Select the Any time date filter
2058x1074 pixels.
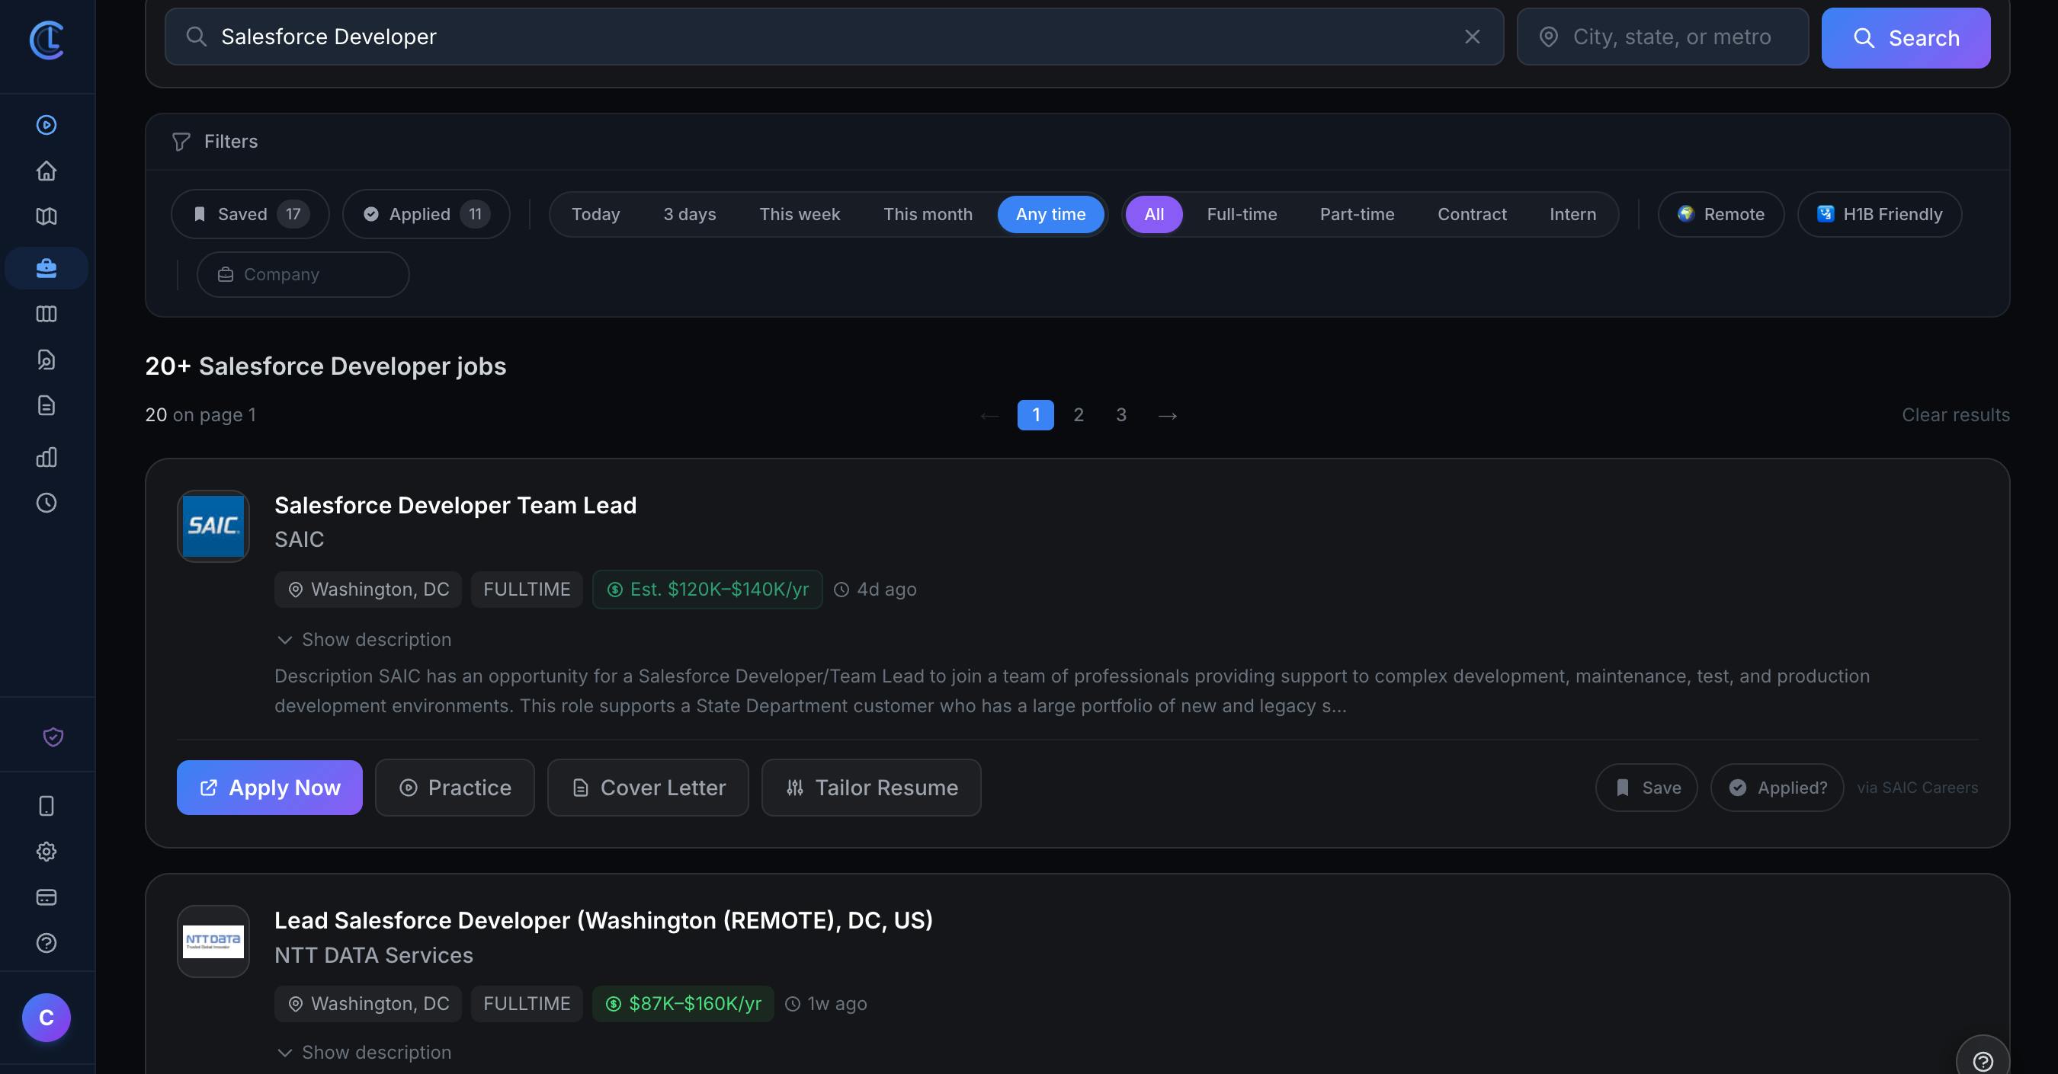1050,214
